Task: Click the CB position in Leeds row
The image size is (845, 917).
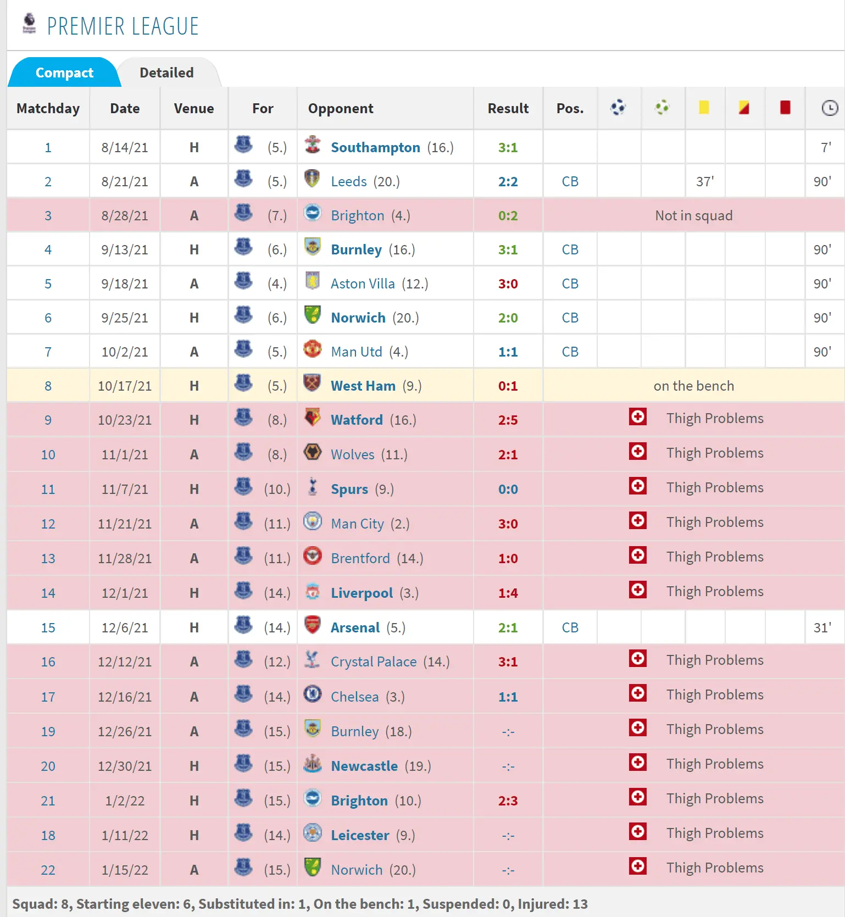Action: 570,182
